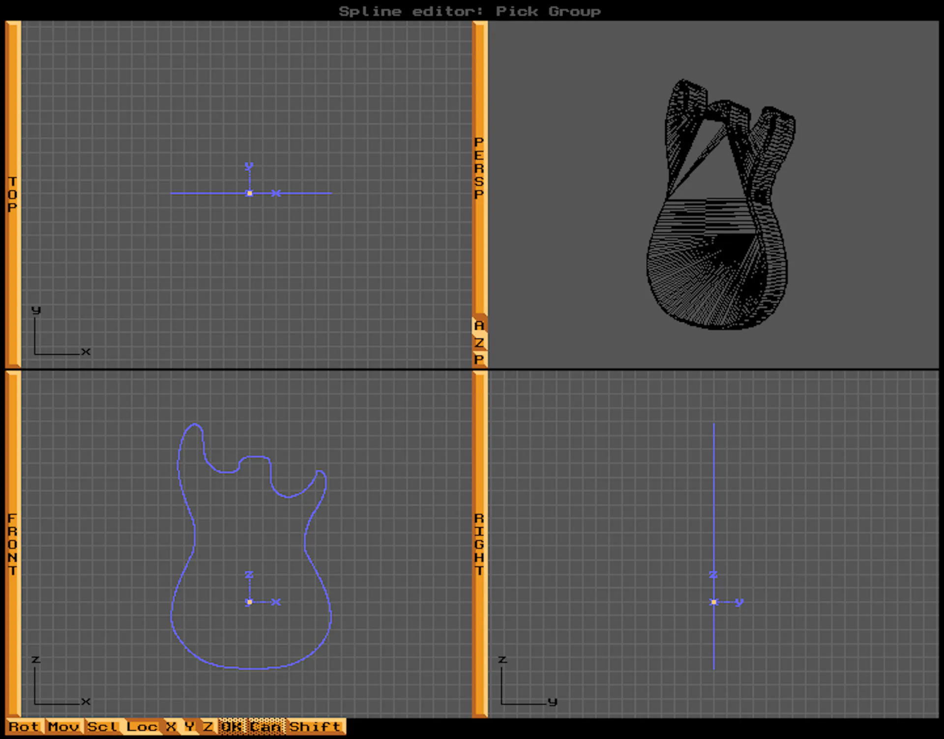
Task: Click the A button below PERSP
Action: coord(479,325)
